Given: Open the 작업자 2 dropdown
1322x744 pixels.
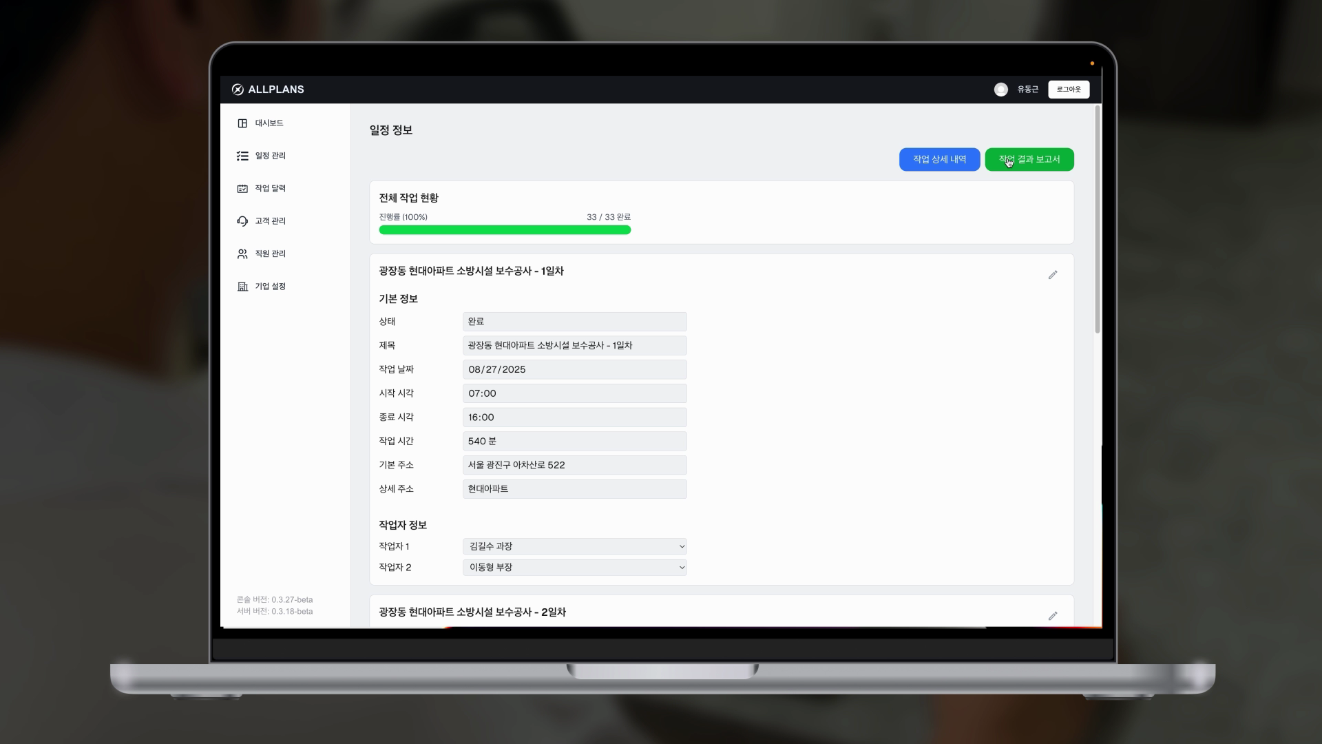Looking at the screenshot, I should [x=574, y=568].
